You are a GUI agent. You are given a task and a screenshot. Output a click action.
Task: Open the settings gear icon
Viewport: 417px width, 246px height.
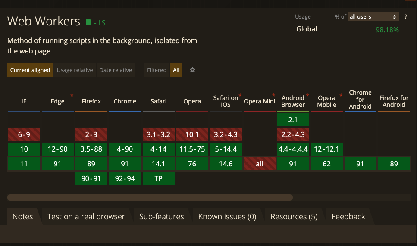click(x=192, y=70)
